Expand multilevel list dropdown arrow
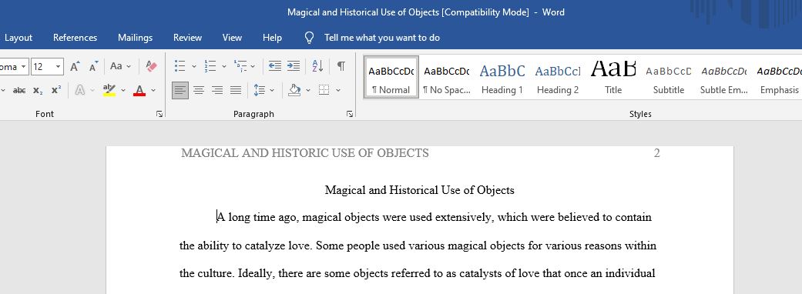 (253, 66)
